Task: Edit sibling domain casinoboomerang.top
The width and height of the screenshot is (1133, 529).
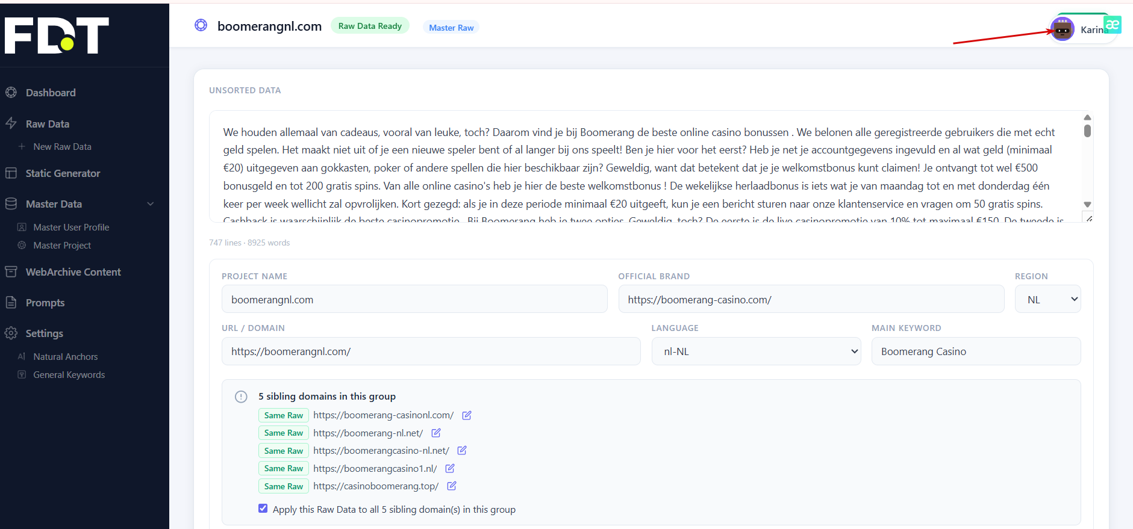Action: (452, 486)
